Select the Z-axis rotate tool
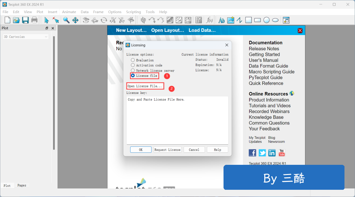 click(x=131, y=20)
